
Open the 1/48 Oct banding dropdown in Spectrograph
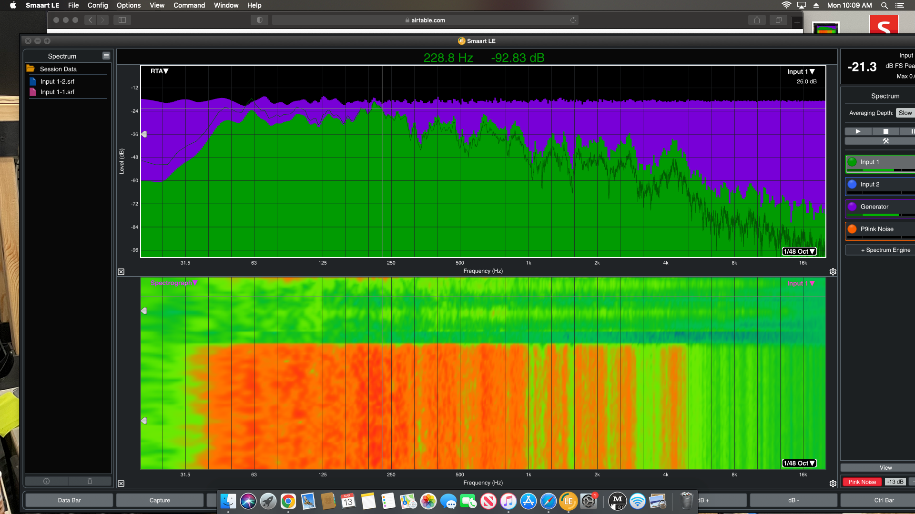[799, 463]
